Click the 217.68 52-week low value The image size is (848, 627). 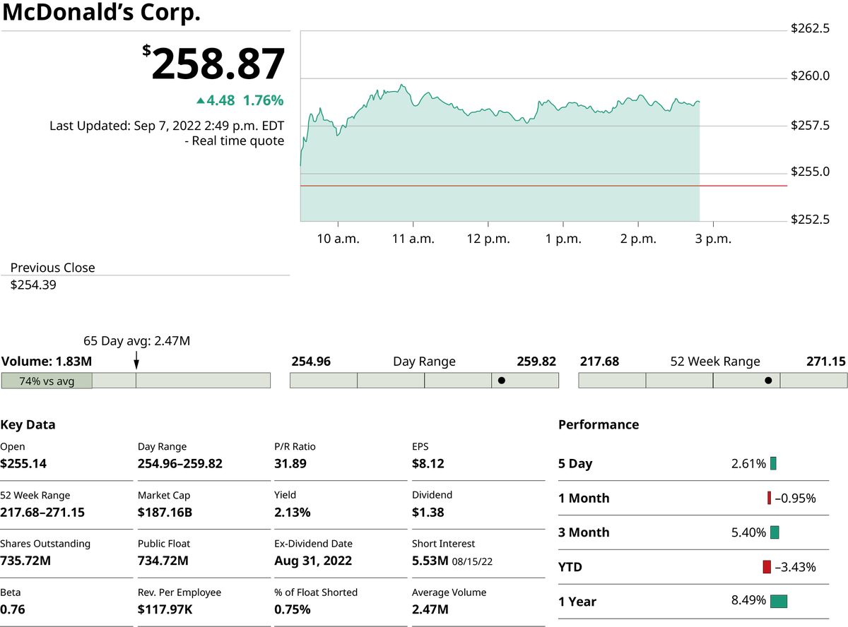[x=599, y=362]
